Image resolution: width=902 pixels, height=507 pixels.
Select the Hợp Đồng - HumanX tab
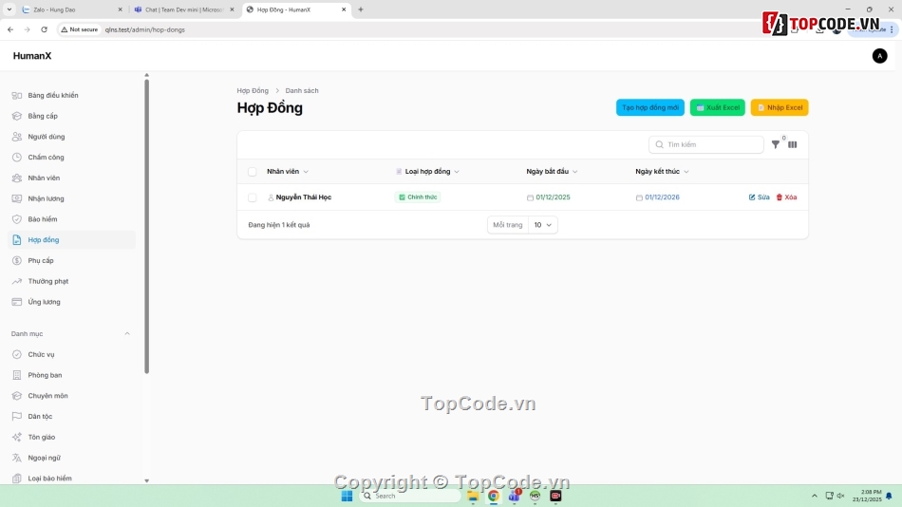(x=294, y=9)
